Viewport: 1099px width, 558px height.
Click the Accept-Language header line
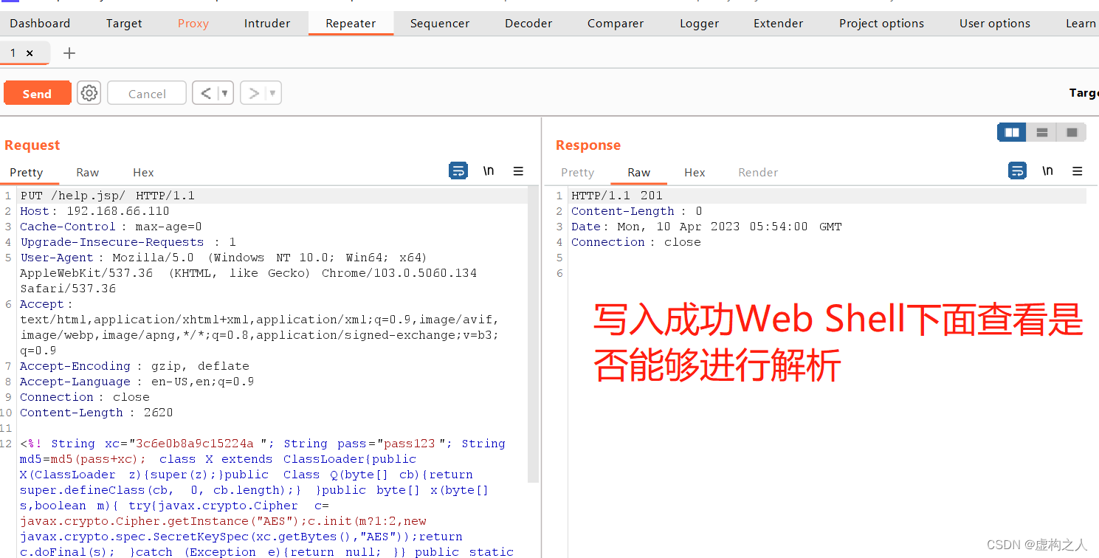137,382
